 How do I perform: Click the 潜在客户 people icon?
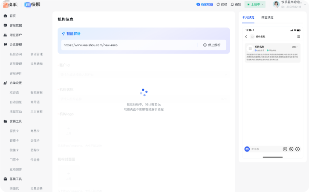(5, 35)
